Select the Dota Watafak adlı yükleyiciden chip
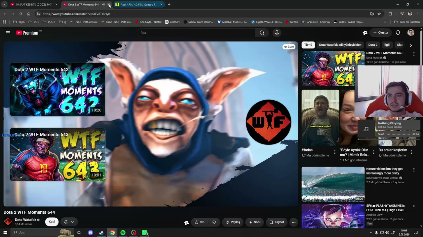Viewport: 423px width, 237px height. (x=340, y=45)
